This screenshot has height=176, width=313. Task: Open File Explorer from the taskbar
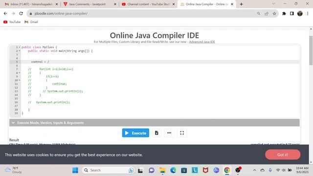coord(162,170)
